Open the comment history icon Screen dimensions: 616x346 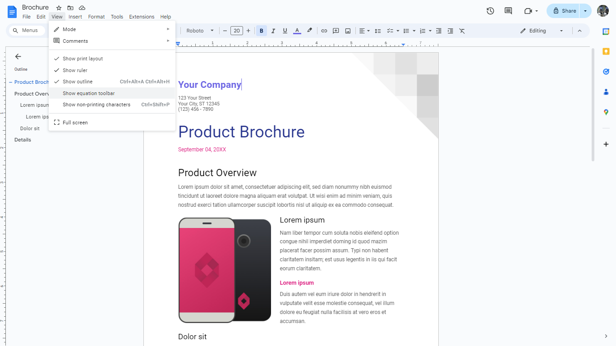[508, 11]
